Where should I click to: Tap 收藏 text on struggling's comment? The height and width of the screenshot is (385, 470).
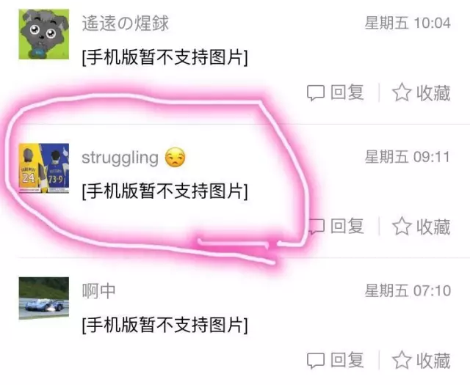pyautogui.click(x=433, y=227)
